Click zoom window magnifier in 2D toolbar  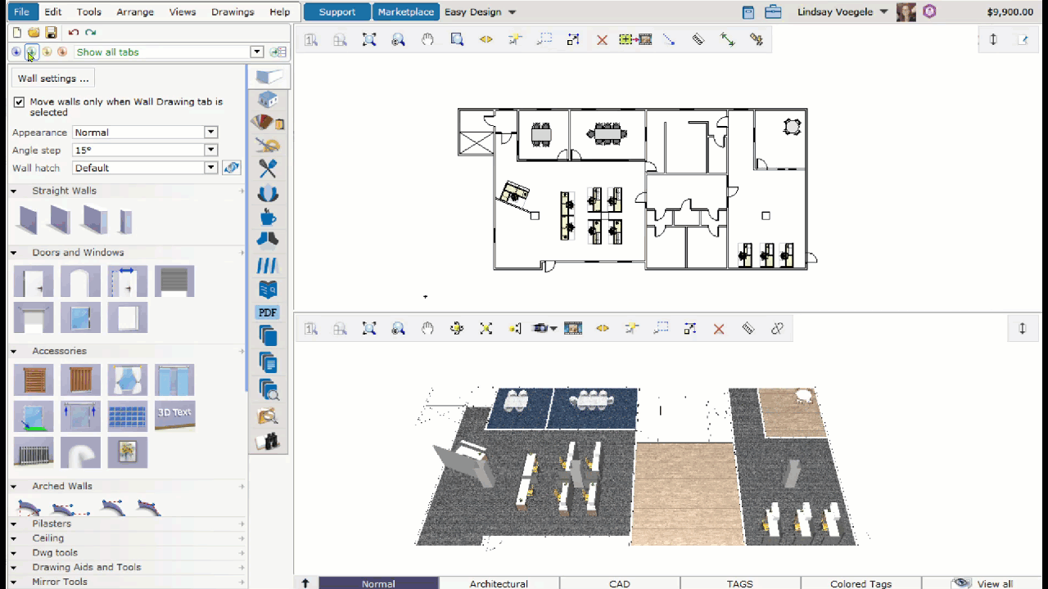pos(457,39)
